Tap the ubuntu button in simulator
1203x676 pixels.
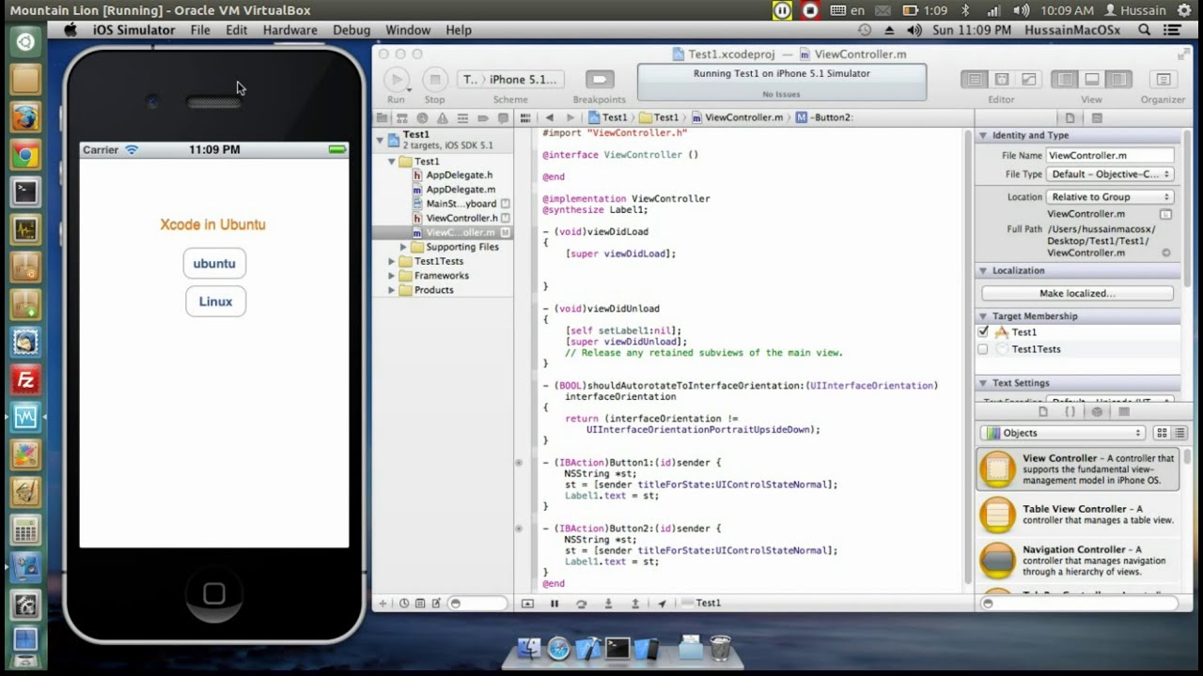(x=214, y=264)
